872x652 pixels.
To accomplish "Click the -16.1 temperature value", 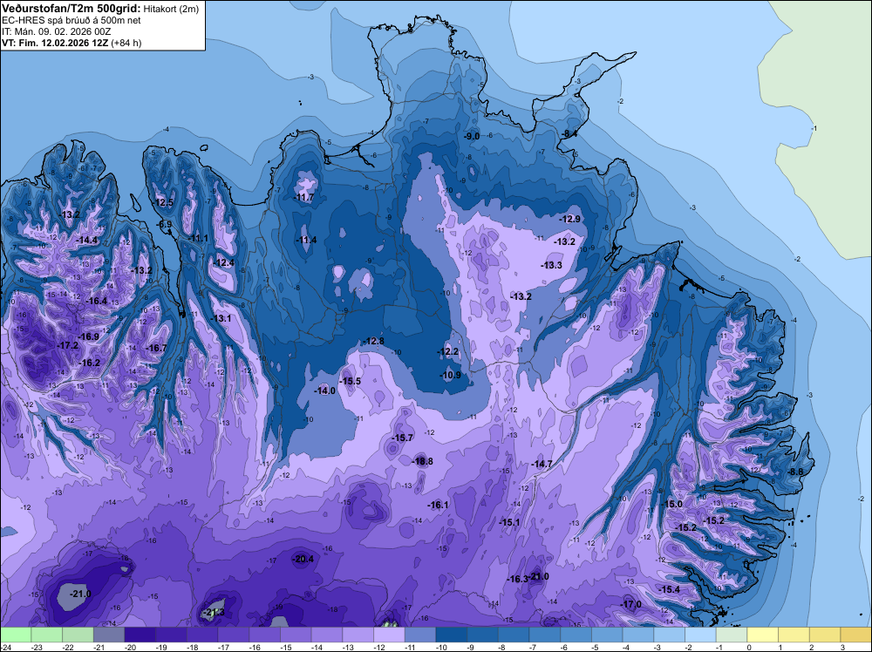I will point(439,506).
